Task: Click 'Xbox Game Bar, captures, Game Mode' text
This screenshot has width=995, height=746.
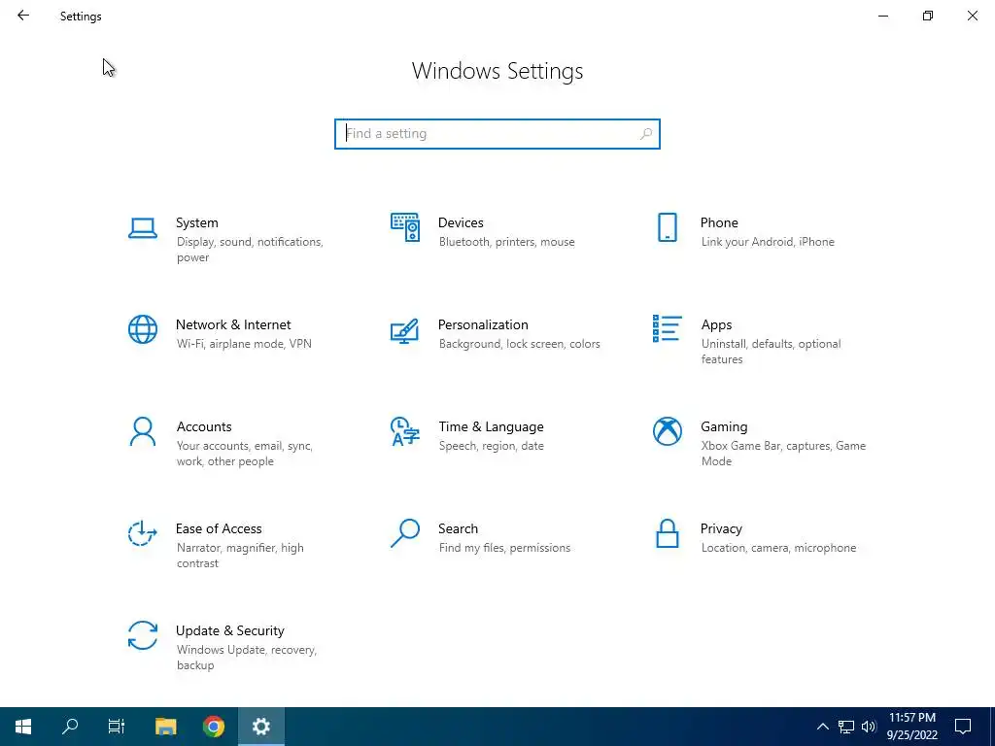Action: (x=783, y=454)
